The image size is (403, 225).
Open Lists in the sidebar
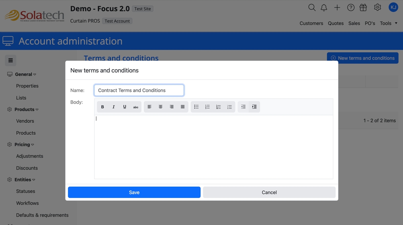21,98
